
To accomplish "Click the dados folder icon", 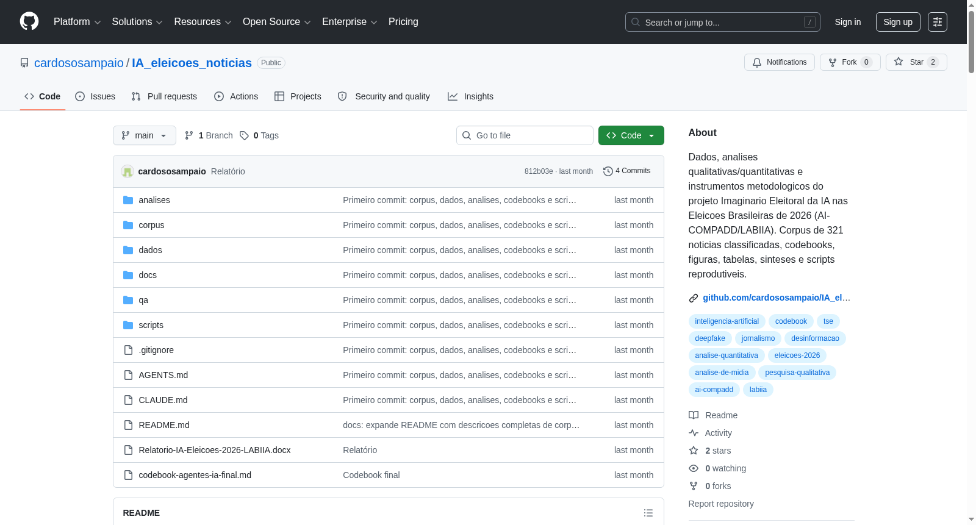I will 128,250.
